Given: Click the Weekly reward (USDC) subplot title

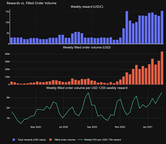Looking at the screenshot, I should [87, 7].
